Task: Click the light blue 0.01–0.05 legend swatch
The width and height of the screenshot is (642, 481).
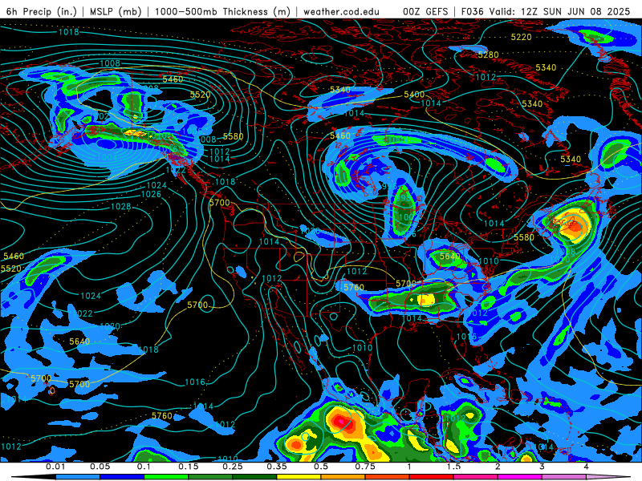Action: pos(78,477)
